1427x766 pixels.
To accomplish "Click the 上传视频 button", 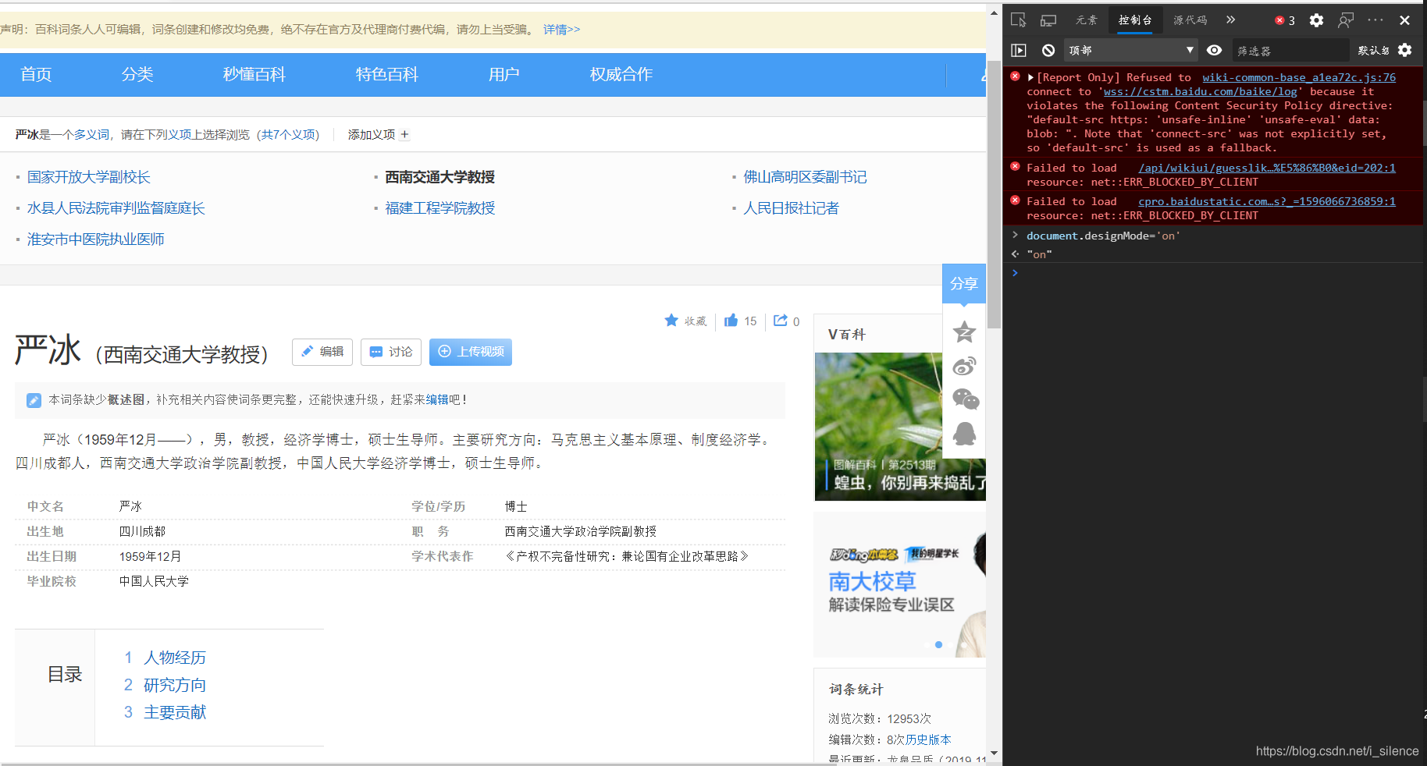I will point(471,352).
